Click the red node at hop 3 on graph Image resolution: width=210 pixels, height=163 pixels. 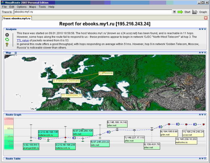(x=66, y=138)
